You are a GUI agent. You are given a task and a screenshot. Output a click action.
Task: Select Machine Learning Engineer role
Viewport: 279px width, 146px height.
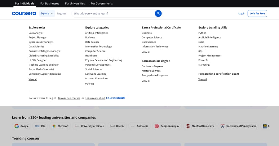44,65
